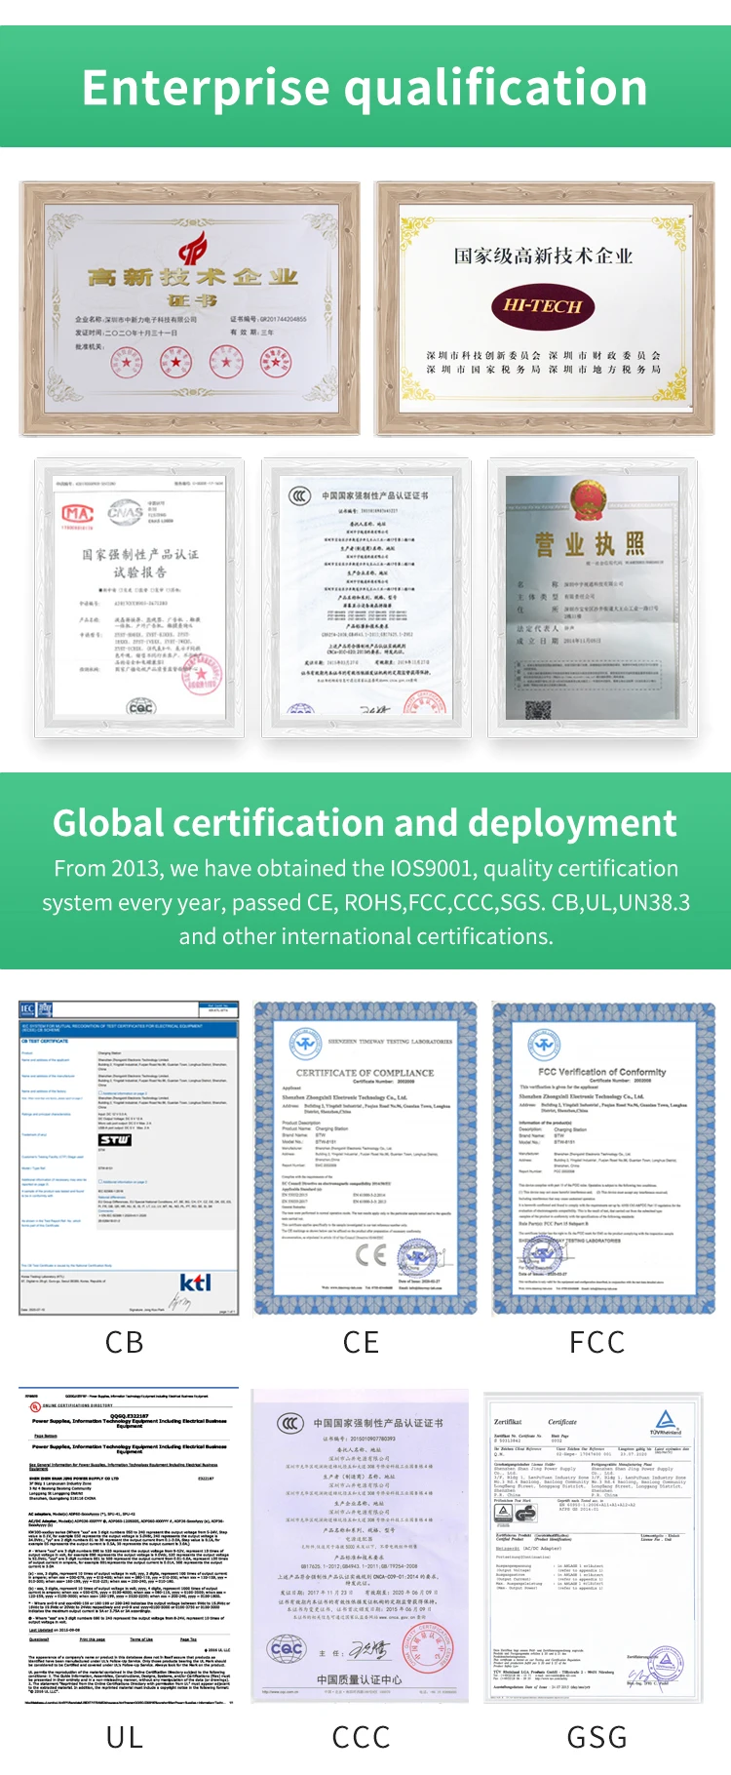The height and width of the screenshot is (1775, 731).
Task: Open the CE Certificate of Compliance image
Action: click(x=365, y=1158)
